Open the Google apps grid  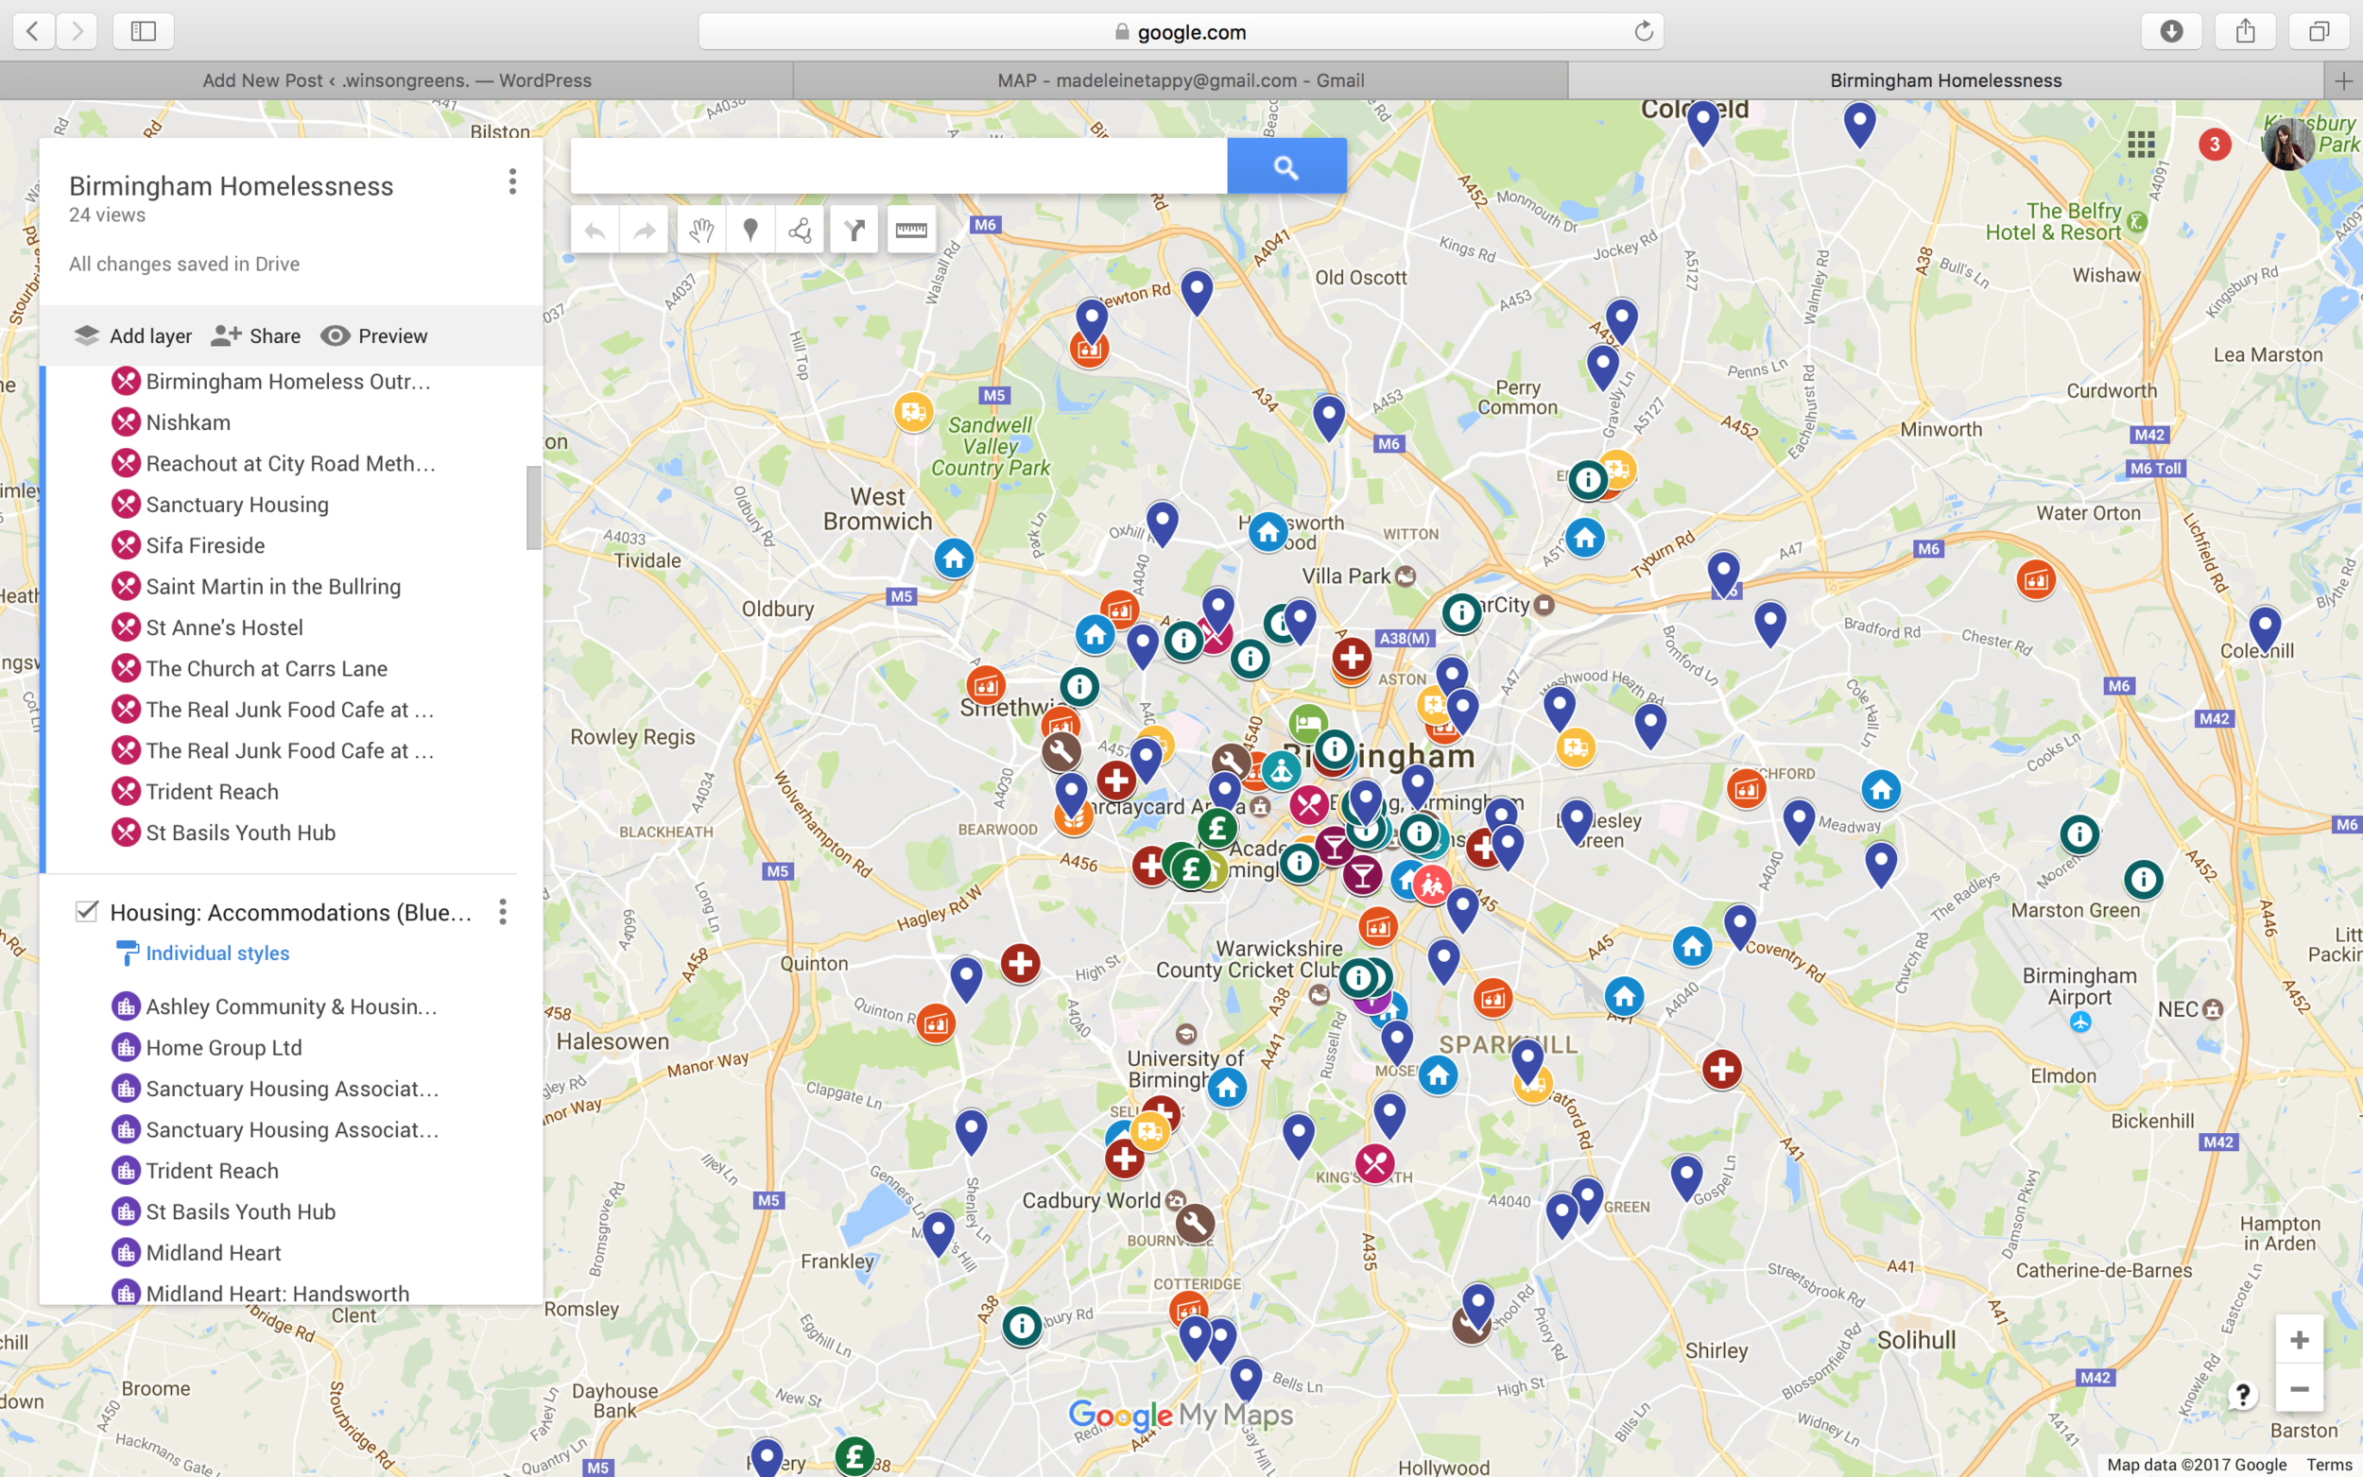click(x=2140, y=145)
